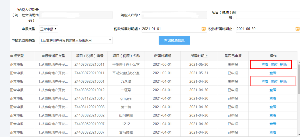
Task: Click the project name 山河家园
Action: point(126,115)
